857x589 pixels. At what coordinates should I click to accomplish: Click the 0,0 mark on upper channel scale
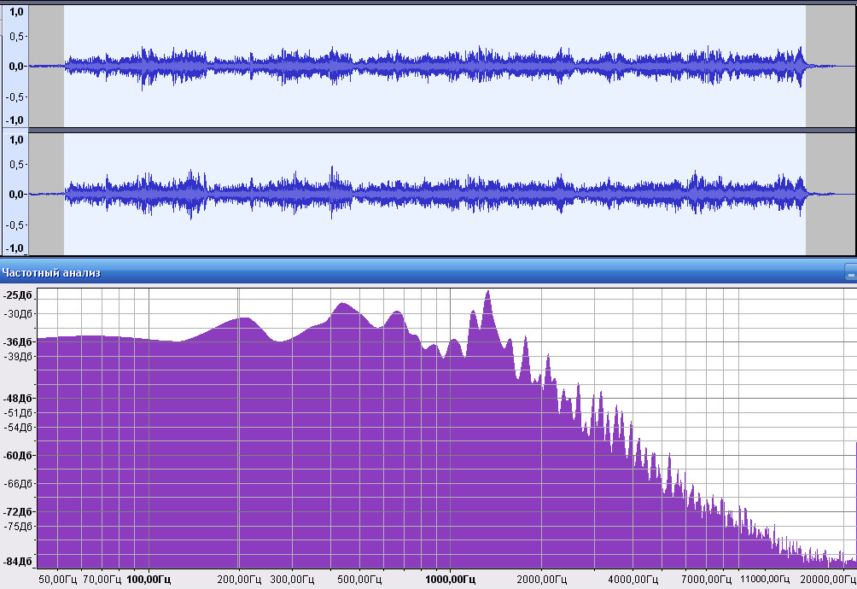pos(16,67)
